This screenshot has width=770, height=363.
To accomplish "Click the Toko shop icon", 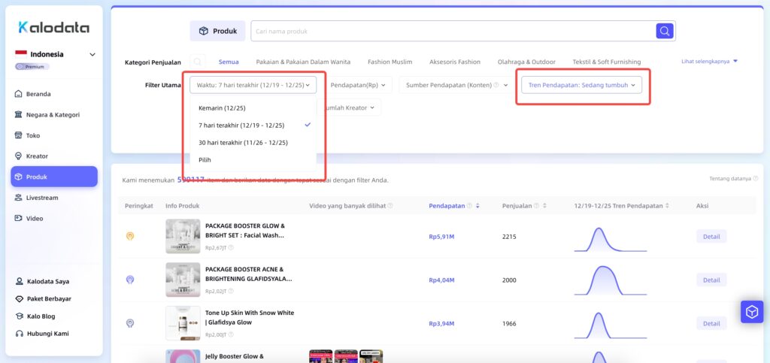I will pyautogui.click(x=18, y=135).
